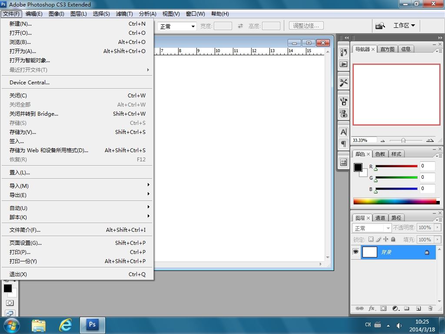This screenshot has width=445, height=334.
Task: Add a layer mask icon
Action: tap(383, 308)
